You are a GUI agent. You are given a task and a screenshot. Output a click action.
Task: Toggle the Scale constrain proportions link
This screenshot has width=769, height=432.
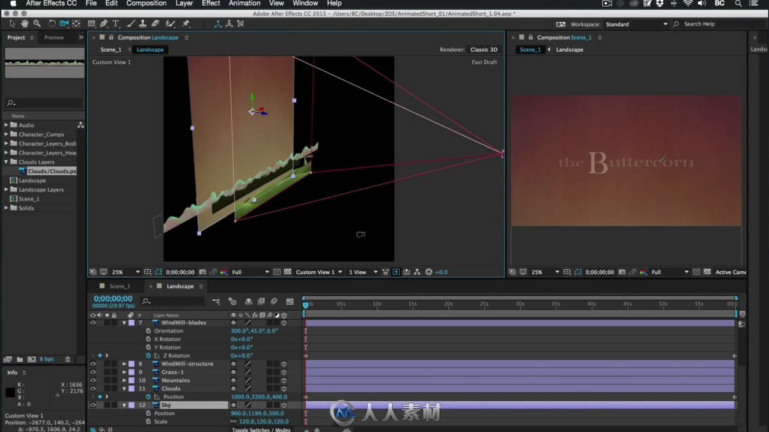tap(233, 421)
